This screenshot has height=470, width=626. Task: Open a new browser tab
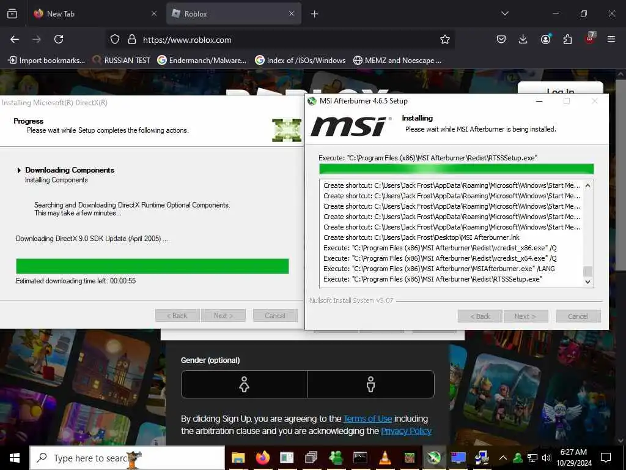[315, 14]
